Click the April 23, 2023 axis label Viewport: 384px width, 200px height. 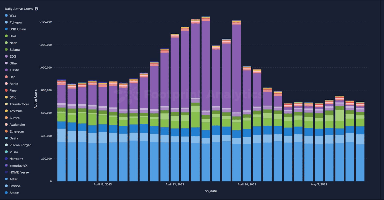tap(175, 185)
